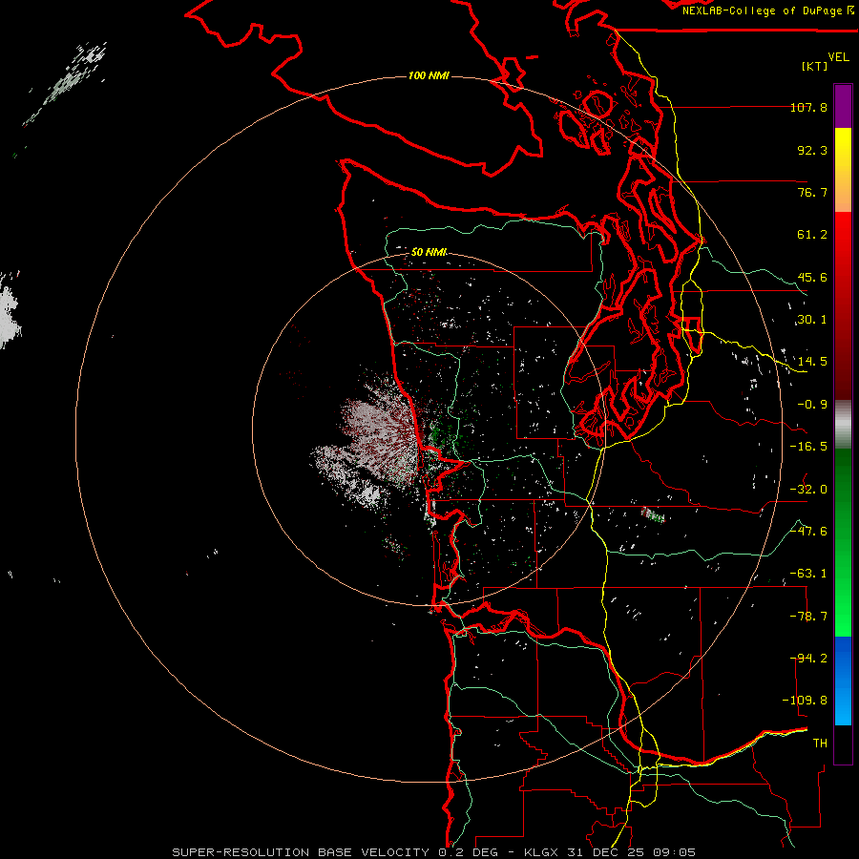
Task: Pick the dark TH segment of the color bar
Action: [843, 744]
